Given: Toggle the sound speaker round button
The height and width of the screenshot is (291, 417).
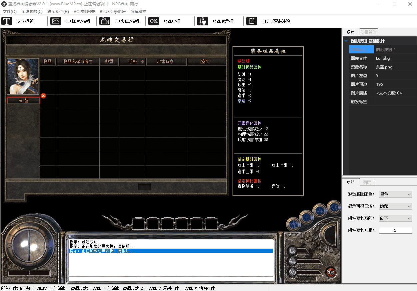Looking at the screenshot, I should 333,207.
